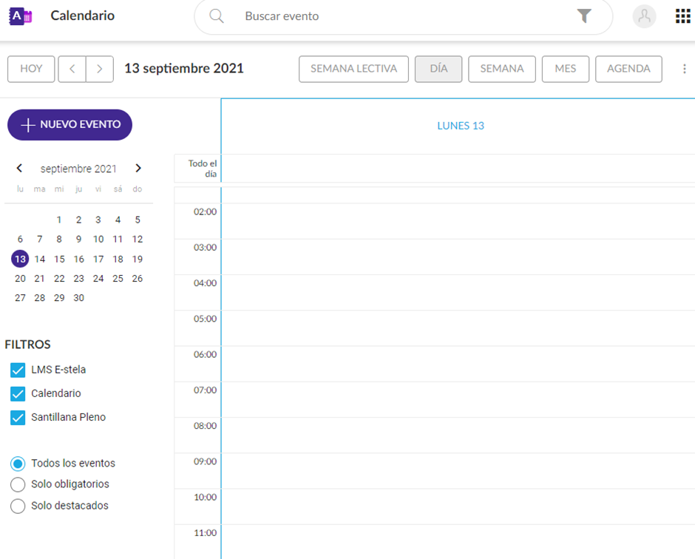Go to next day with right arrow
This screenshot has width=695, height=559.
pyautogui.click(x=100, y=69)
